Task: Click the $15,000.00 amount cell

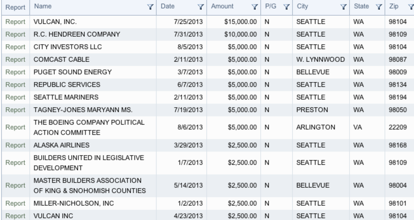Action: 240,22
